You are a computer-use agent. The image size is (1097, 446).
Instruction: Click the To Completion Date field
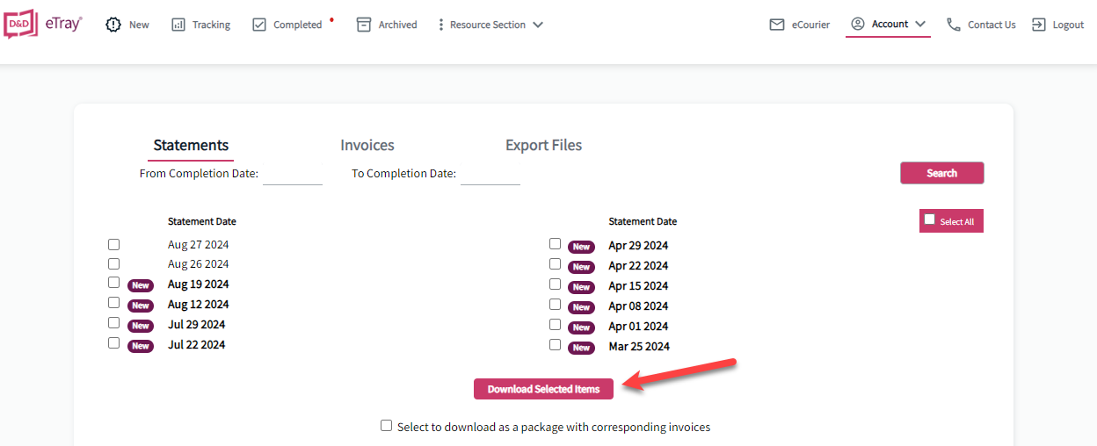coord(490,174)
